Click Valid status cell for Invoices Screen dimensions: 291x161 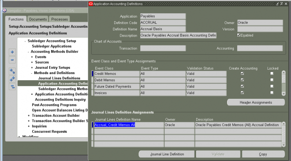(206, 93)
